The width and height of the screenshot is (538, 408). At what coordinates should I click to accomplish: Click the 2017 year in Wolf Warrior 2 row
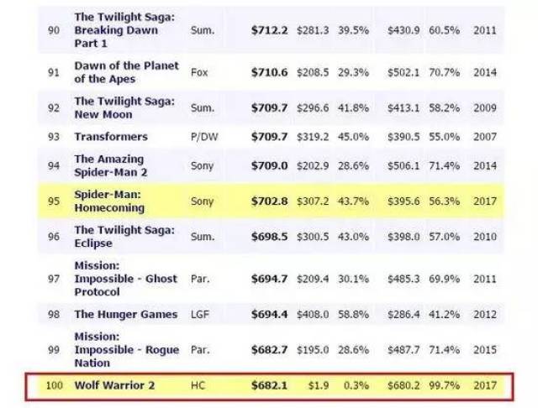[485, 385]
